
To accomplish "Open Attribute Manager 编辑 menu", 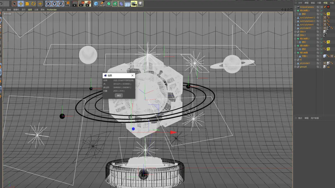I will [307, 118].
